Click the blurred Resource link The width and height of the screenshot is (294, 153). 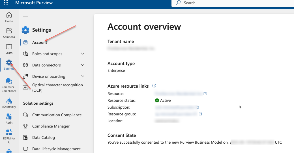click(179, 94)
